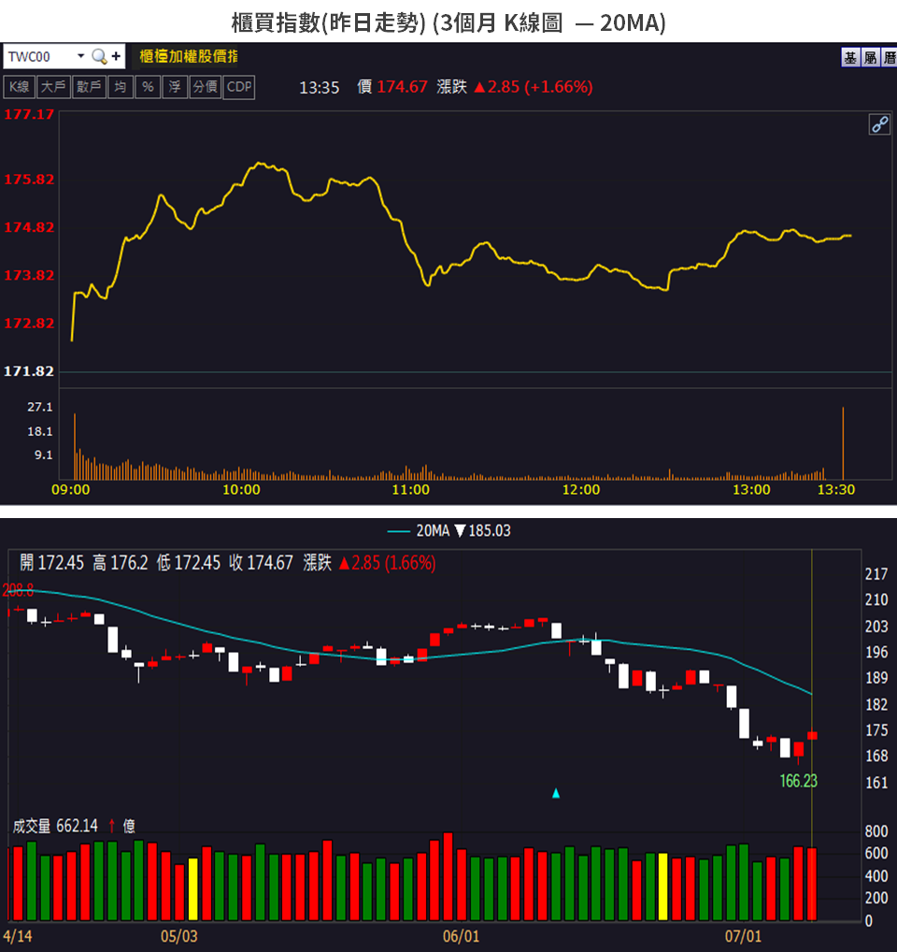Viewport: 897px width, 952px height.
Task: Click the magnifier search icon beside TWC00
Action: click(99, 56)
